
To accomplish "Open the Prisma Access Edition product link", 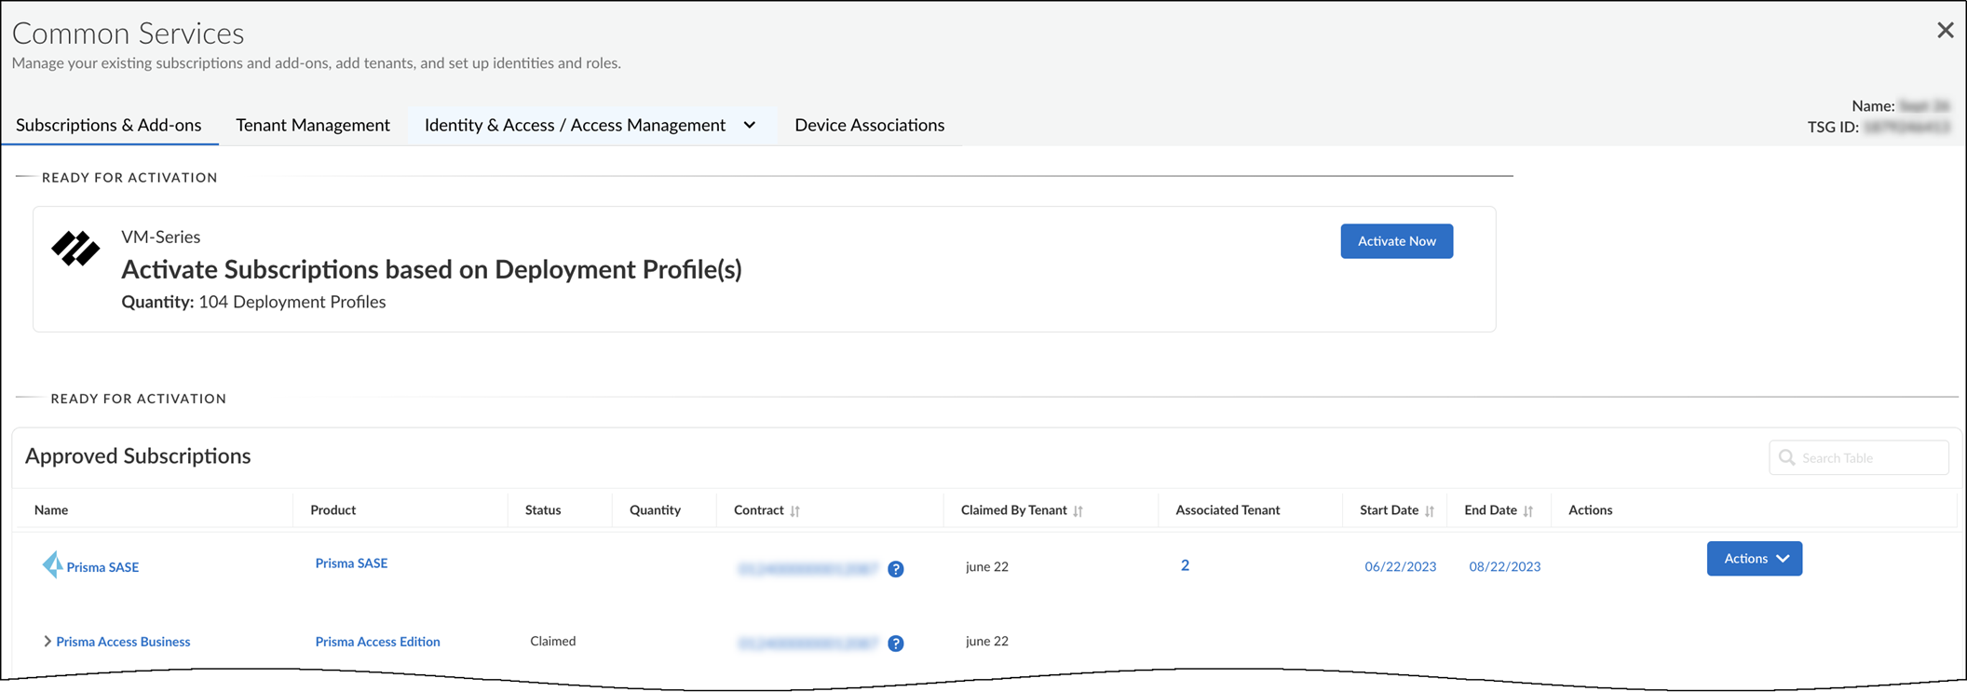I will point(377,642).
